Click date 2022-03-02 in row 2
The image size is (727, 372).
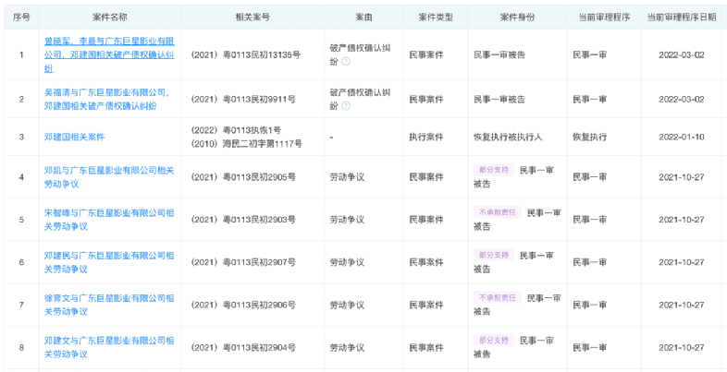click(681, 100)
